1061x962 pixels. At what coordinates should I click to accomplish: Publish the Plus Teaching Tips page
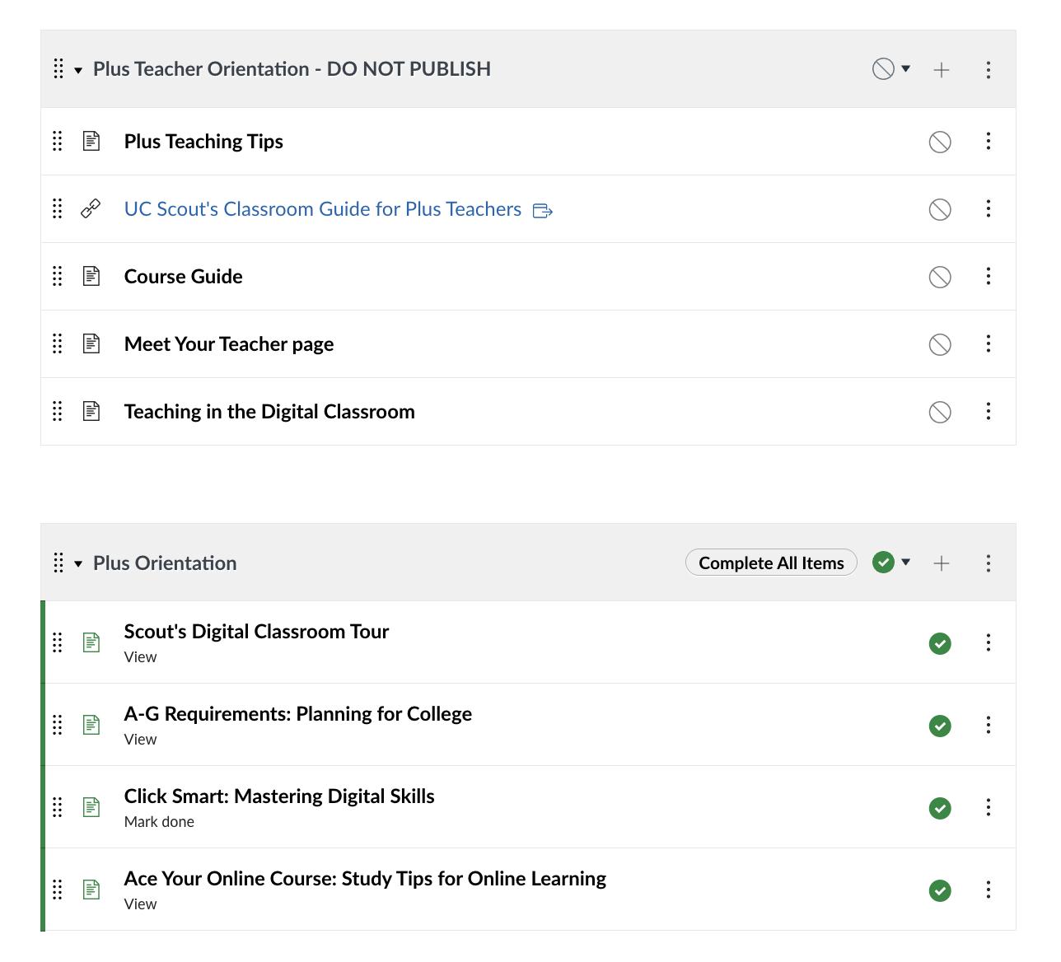[939, 142]
